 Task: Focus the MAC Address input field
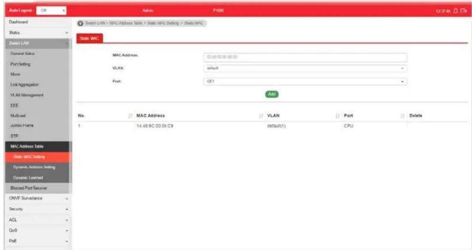click(305, 57)
